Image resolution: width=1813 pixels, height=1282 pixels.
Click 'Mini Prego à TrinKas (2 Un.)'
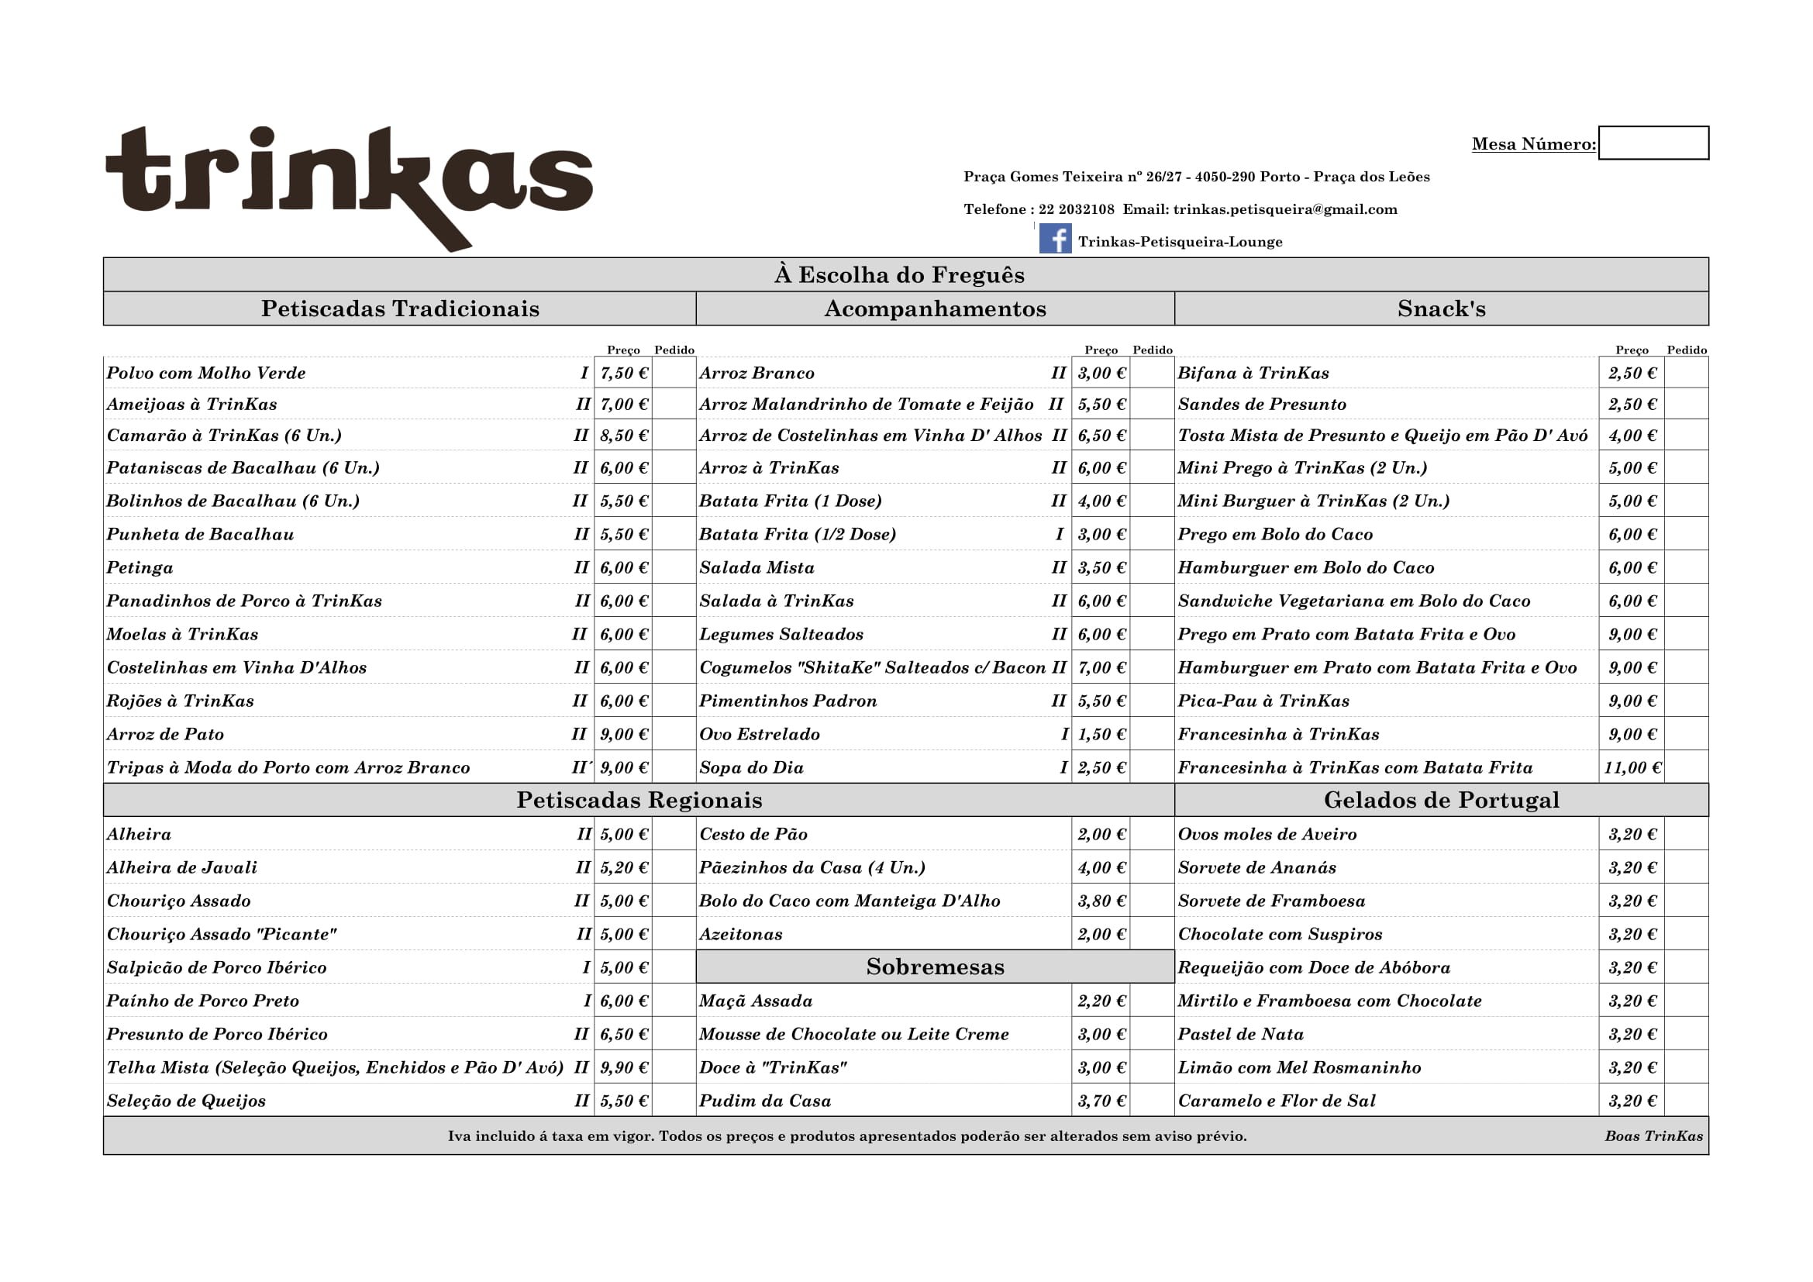1302,468
